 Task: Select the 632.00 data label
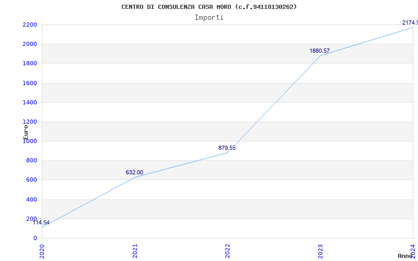pyautogui.click(x=134, y=172)
